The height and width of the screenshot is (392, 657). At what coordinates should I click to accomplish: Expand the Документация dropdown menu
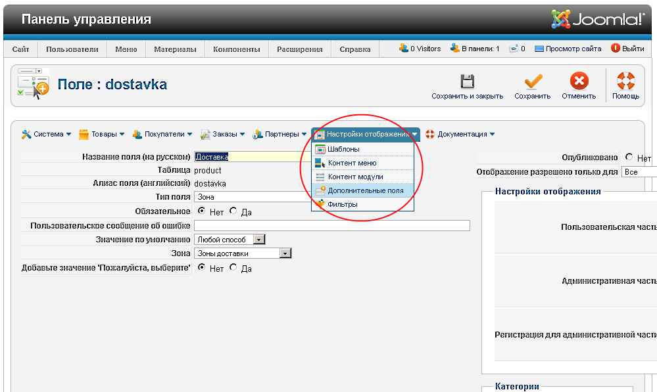coord(493,135)
